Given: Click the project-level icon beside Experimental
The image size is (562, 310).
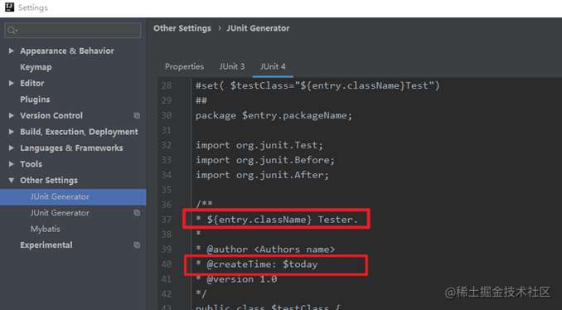Looking at the screenshot, I should (137, 245).
